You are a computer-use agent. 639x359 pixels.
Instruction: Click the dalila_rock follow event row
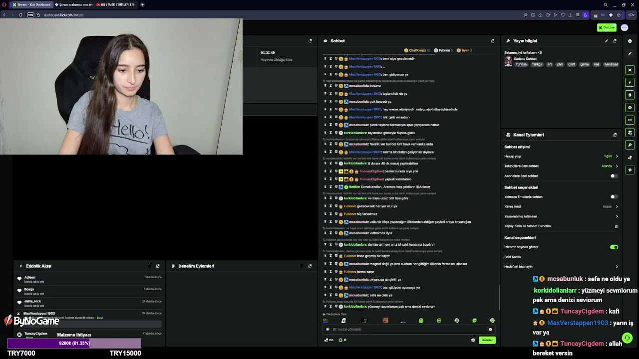(90, 304)
